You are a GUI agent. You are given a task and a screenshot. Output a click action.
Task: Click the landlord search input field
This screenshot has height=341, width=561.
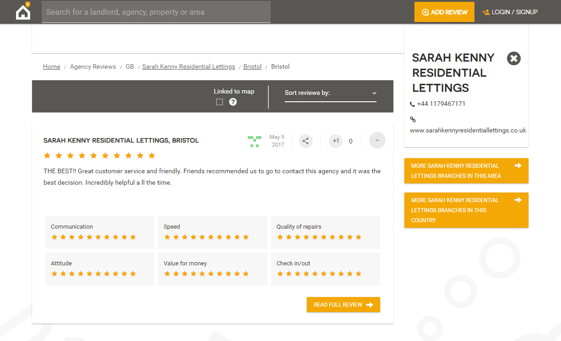click(x=156, y=12)
